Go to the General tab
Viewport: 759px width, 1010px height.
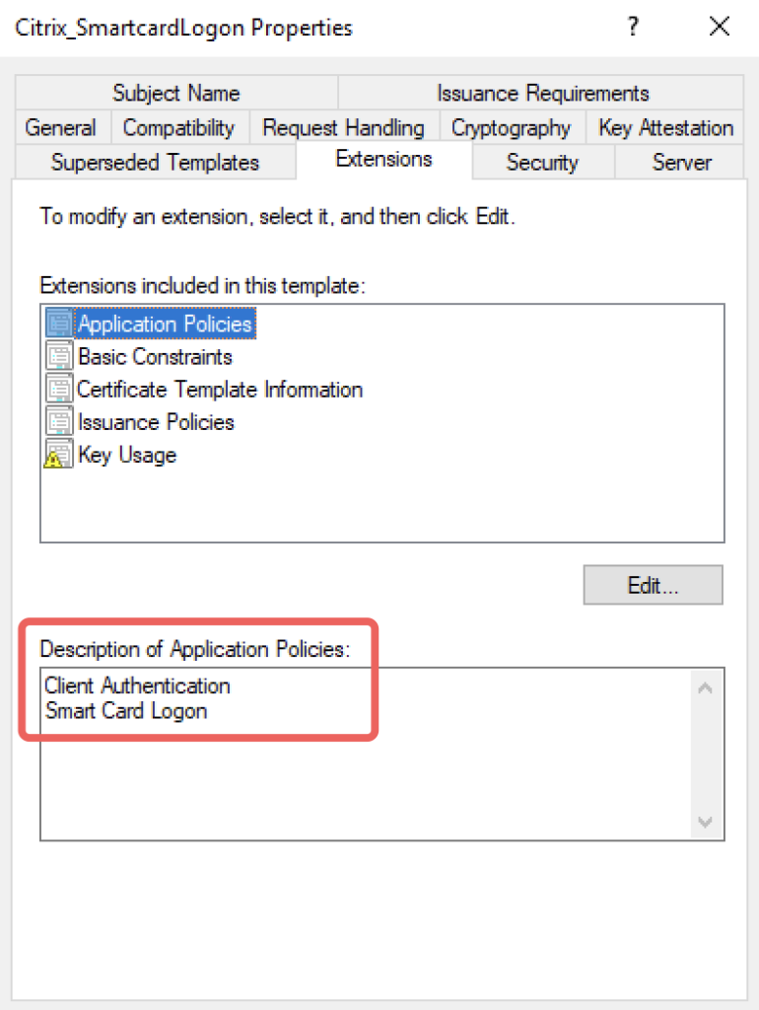click(x=61, y=127)
